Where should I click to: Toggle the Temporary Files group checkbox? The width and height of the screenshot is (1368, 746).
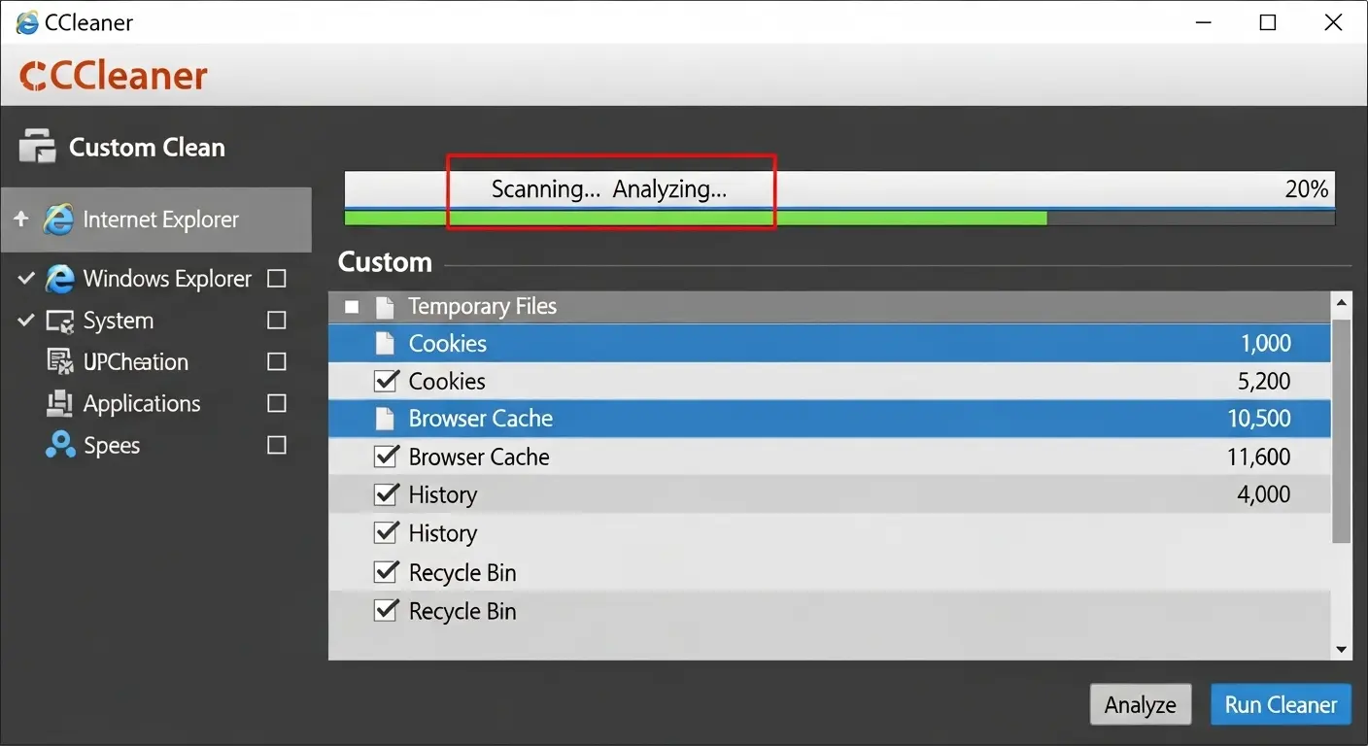(x=352, y=307)
